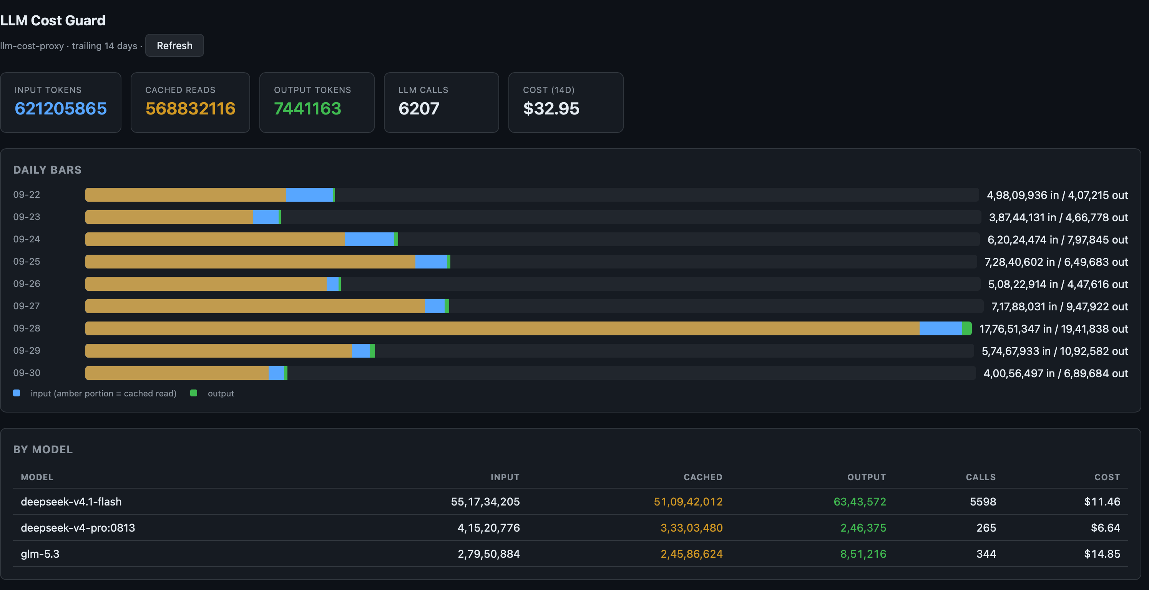Click 'llm-cost-proxy · trailing 14 days' subtitle
The width and height of the screenshot is (1149, 590).
[69, 46]
